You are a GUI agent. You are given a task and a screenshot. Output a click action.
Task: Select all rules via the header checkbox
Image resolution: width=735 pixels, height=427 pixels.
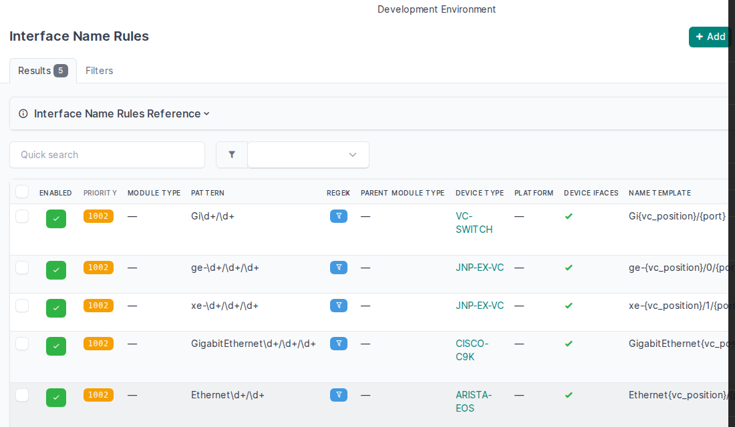[21, 191]
